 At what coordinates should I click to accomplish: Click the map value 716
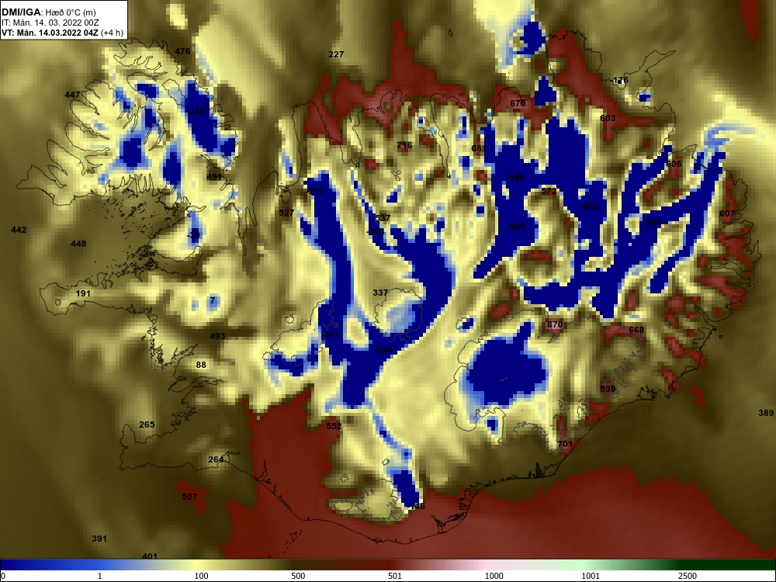coord(404,146)
